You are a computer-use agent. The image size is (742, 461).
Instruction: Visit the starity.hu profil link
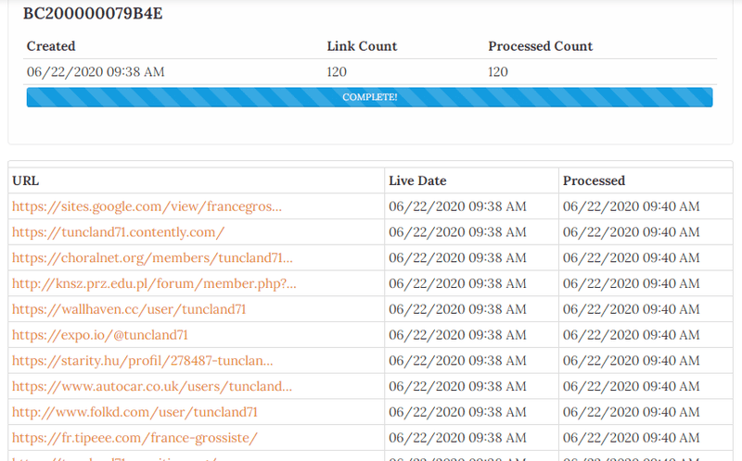143,361
